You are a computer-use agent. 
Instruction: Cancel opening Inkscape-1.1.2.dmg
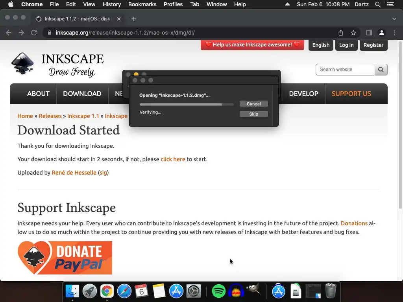pyautogui.click(x=254, y=104)
